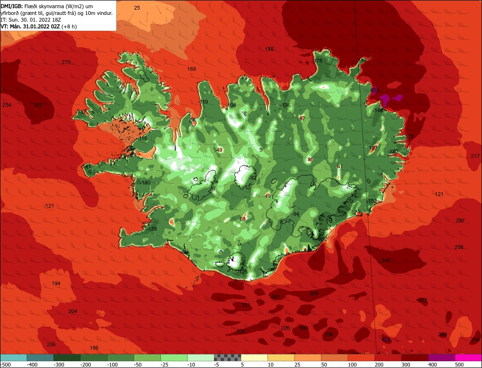This screenshot has width=482, height=368.
Task: Click the value 194 southwest of Iceland
Action: point(56,284)
